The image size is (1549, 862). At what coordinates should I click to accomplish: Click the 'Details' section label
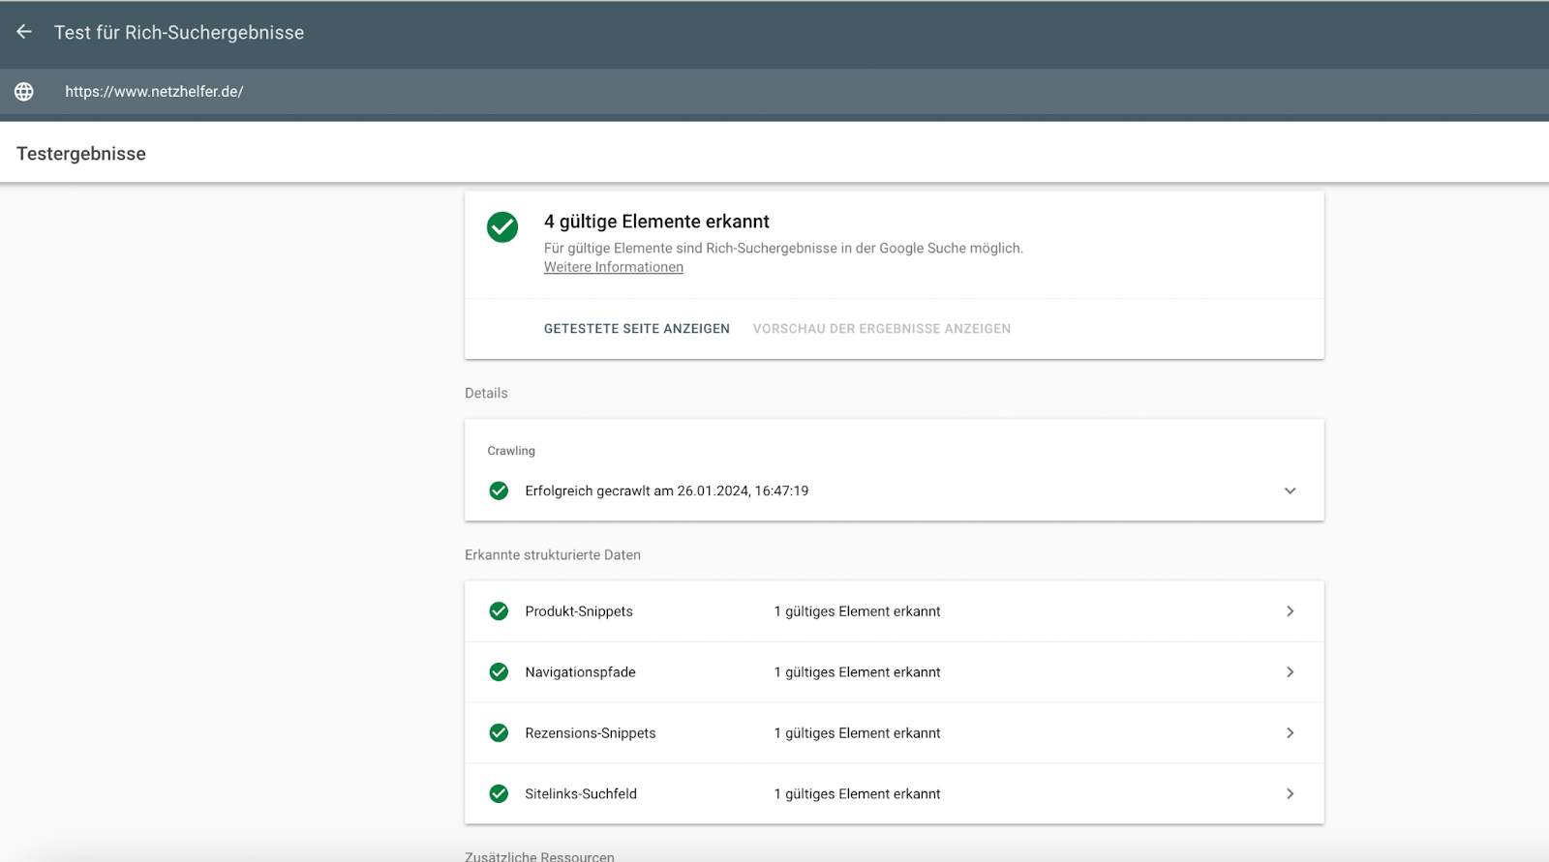(x=486, y=393)
